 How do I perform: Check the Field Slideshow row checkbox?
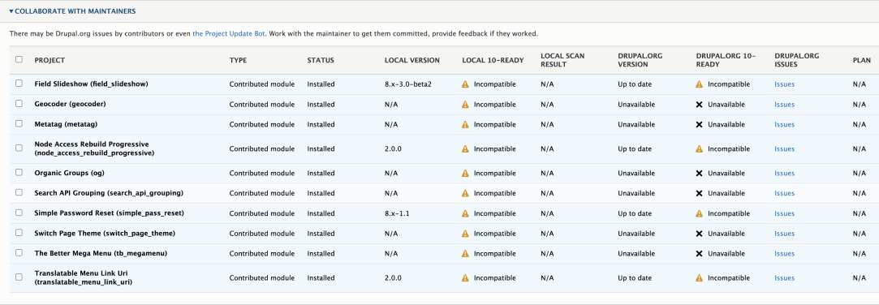pos(19,83)
